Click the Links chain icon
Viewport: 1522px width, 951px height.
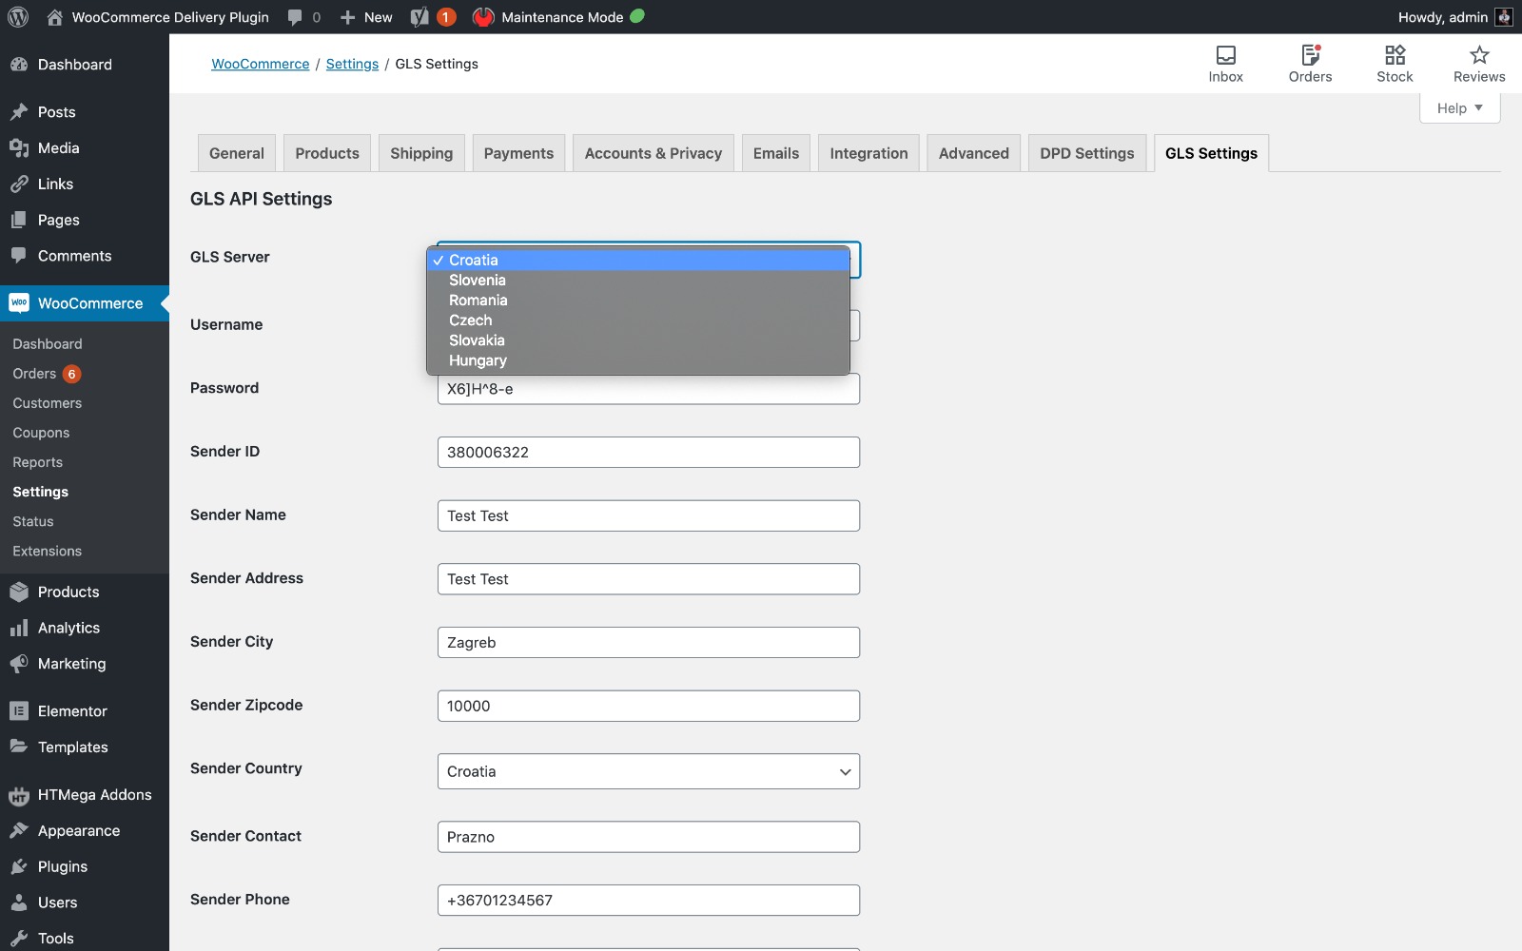click(19, 184)
